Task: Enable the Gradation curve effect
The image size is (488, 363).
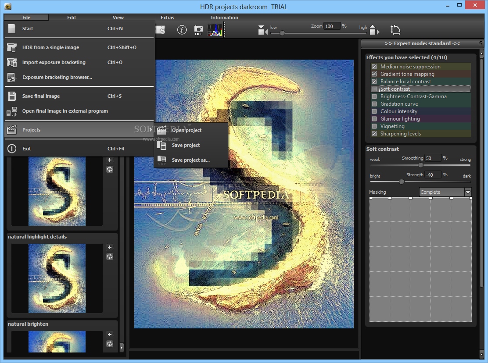Action: (374, 104)
